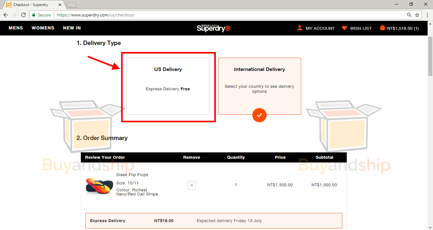Click the Superdry logo
433x230 pixels.
pyautogui.click(x=213, y=28)
